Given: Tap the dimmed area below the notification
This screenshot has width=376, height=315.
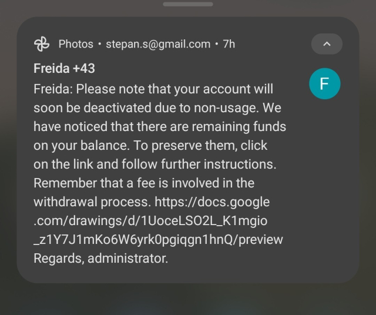Looking at the screenshot, I should point(188,300).
